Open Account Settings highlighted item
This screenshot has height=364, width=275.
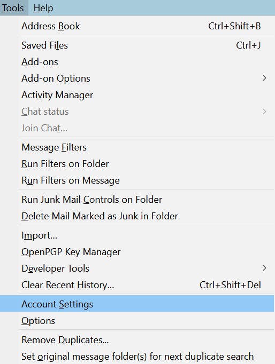(137, 304)
